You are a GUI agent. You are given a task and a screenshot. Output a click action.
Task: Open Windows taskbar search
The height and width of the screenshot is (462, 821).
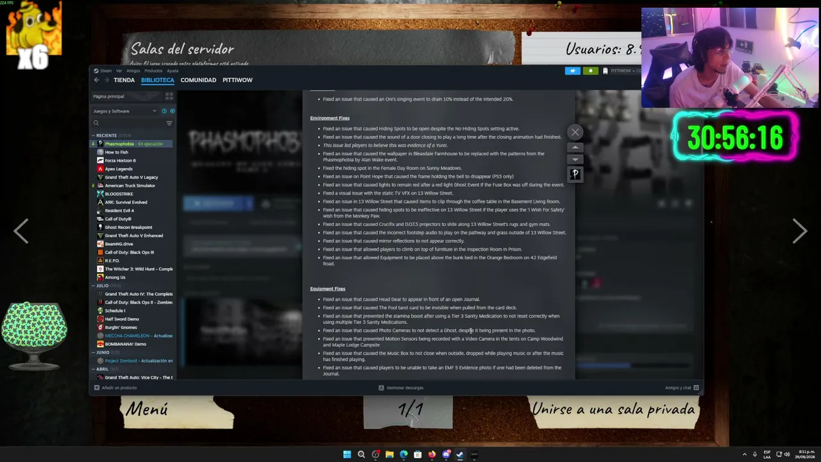361,454
